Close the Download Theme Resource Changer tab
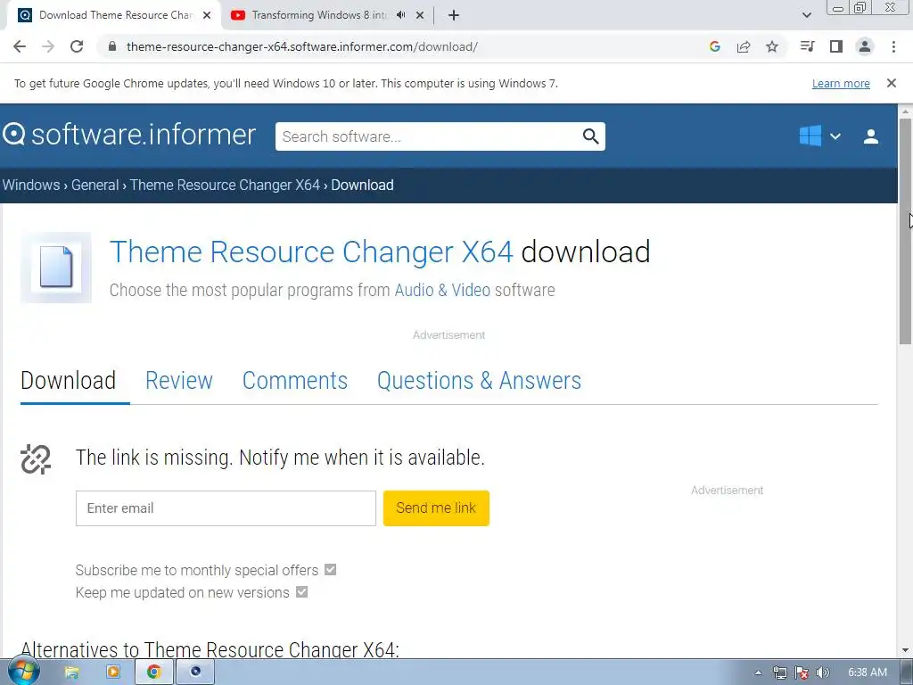Screen dimensions: 913x685 click(x=207, y=15)
